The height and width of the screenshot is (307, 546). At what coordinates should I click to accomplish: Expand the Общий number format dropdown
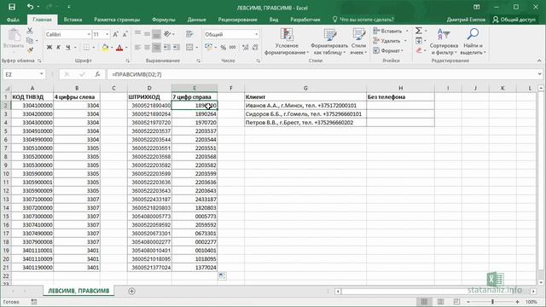click(x=256, y=34)
